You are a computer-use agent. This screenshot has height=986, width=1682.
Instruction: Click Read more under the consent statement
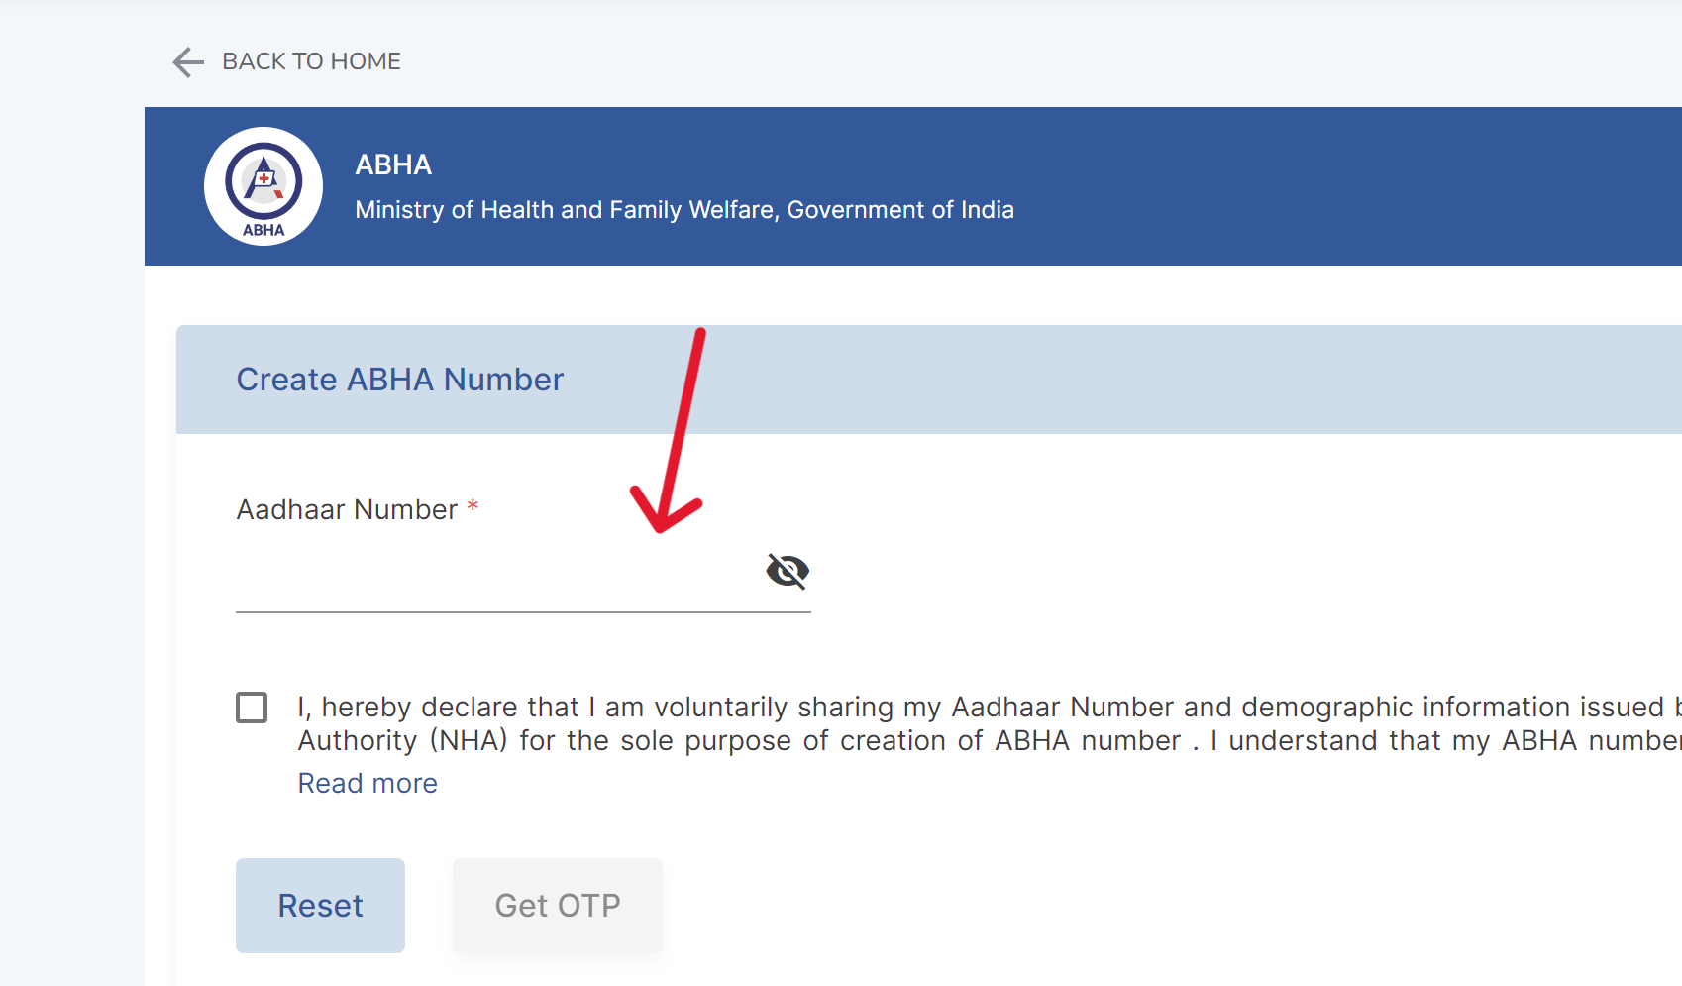tap(367, 783)
